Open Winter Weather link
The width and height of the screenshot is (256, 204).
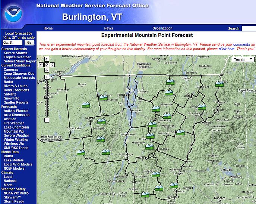pos(16,140)
